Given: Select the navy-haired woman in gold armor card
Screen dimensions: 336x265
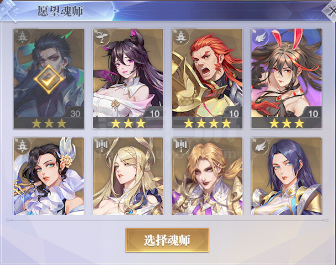Looking at the screenshot, I should click(286, 176).
